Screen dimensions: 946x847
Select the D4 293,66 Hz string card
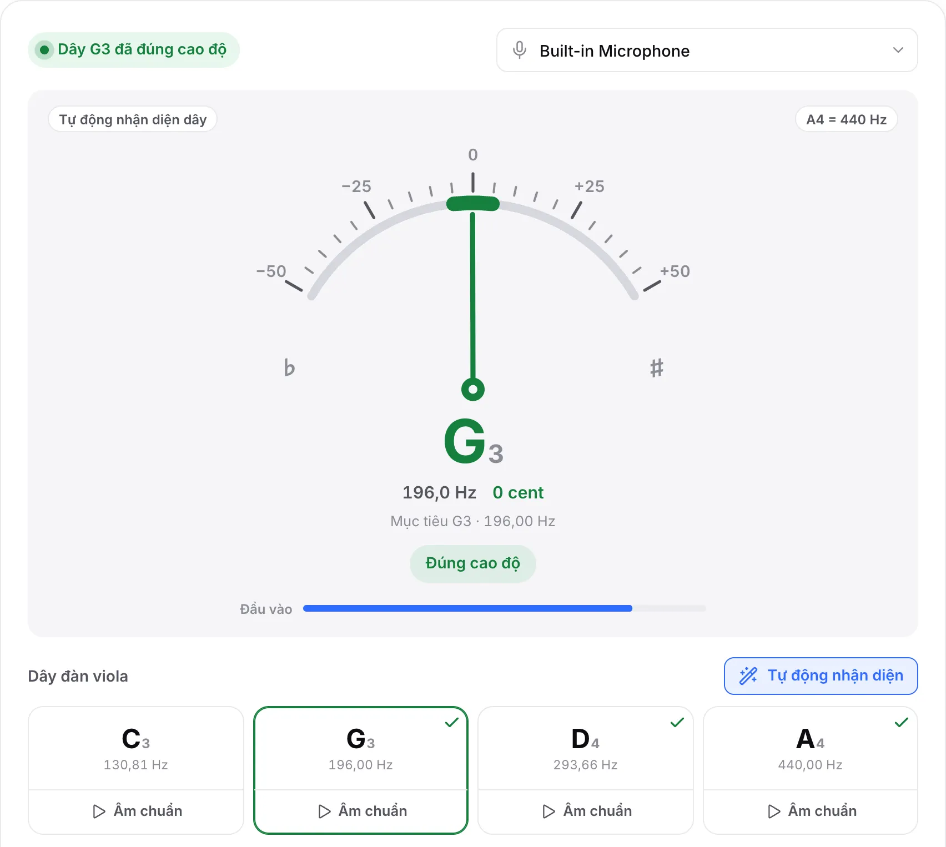[x=586, y=748]
